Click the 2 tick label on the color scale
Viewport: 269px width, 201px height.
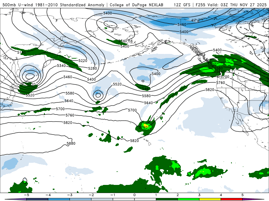click(x=178, y=195)
